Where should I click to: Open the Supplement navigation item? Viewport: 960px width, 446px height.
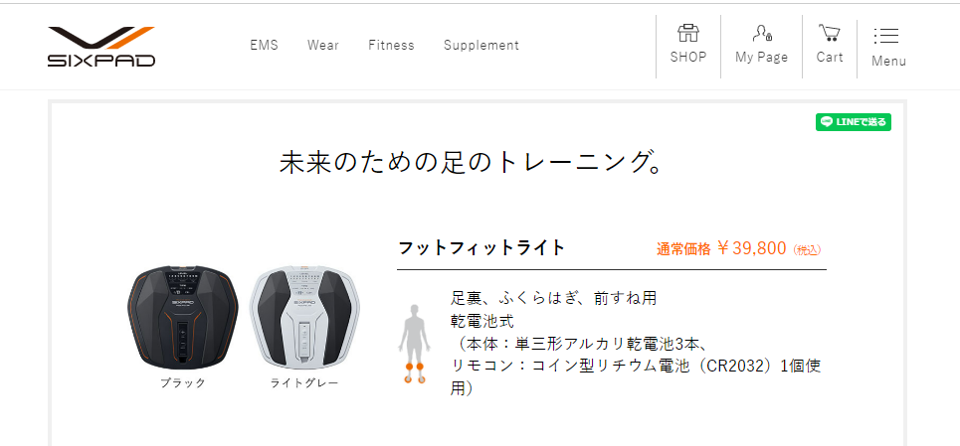coord(481,46)
